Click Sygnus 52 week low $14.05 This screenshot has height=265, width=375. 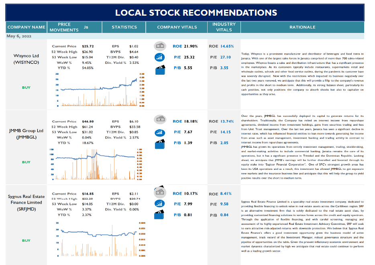[87, 204]
